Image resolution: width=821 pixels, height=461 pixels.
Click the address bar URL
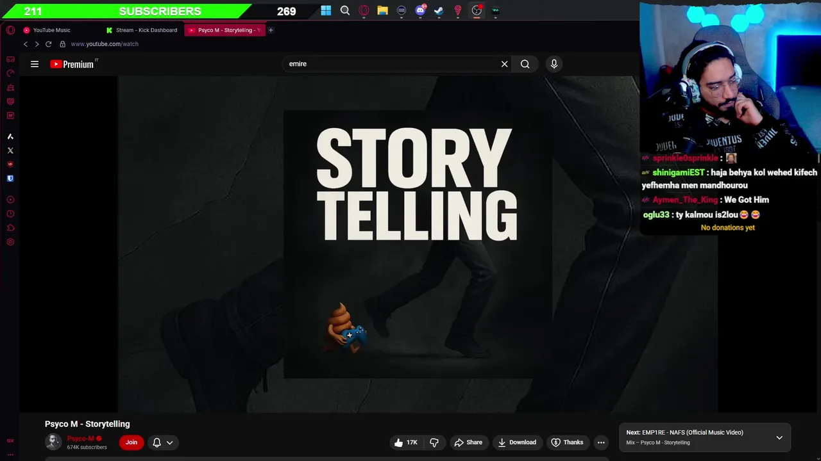(x=105, y=44)
